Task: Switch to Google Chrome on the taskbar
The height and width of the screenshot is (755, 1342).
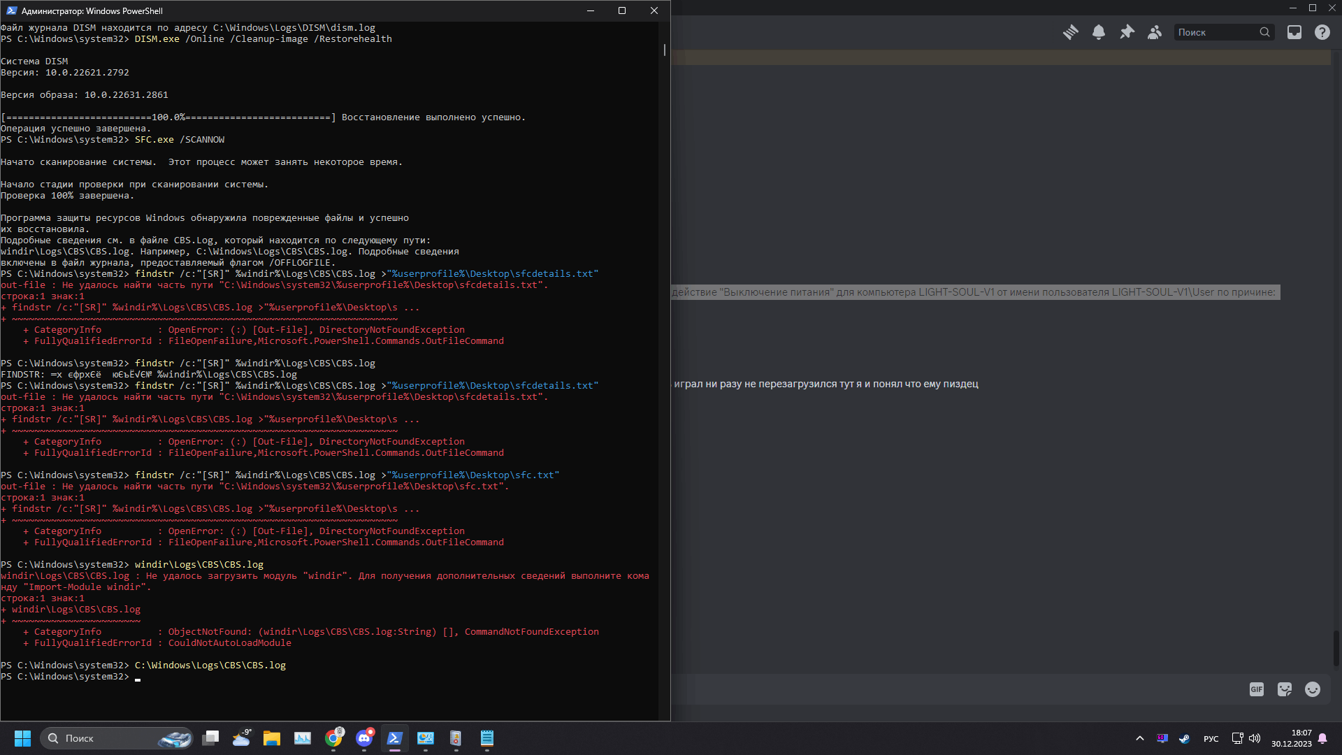Action: 333,738
